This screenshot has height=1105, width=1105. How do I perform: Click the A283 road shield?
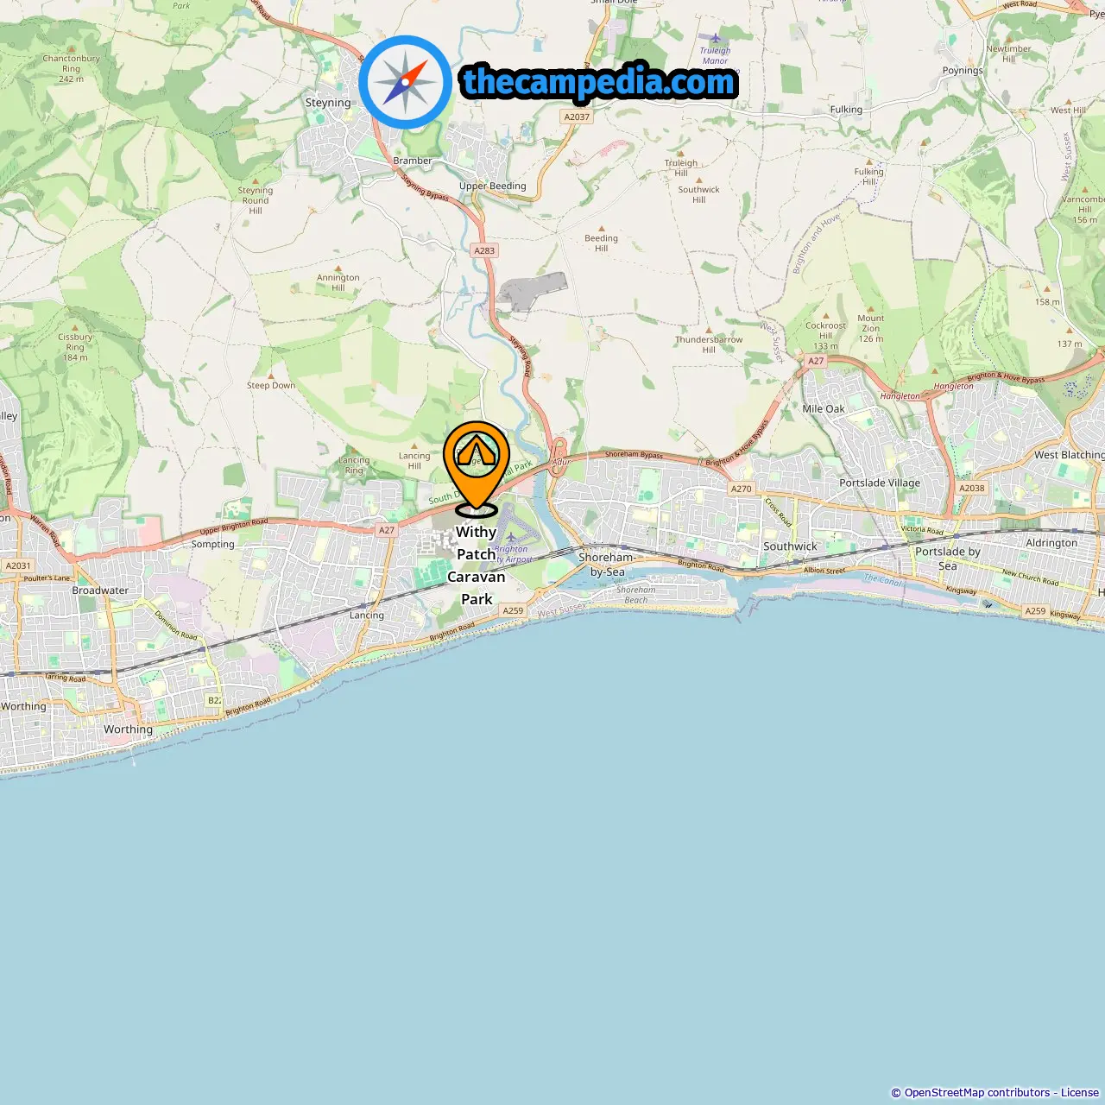pyautogui.click(x=484, y=250)
